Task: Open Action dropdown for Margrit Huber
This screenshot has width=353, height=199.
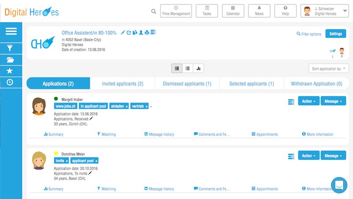Action: click(x=308, y=101)
